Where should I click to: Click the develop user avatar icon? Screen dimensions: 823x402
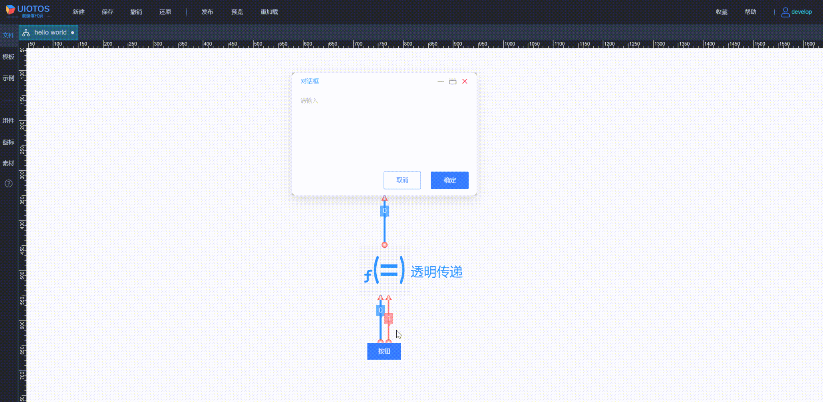[x=785, y=12]
